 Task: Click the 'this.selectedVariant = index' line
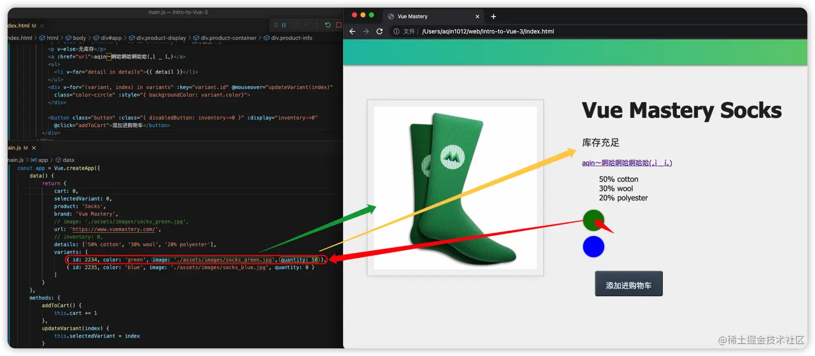(97, 336)
